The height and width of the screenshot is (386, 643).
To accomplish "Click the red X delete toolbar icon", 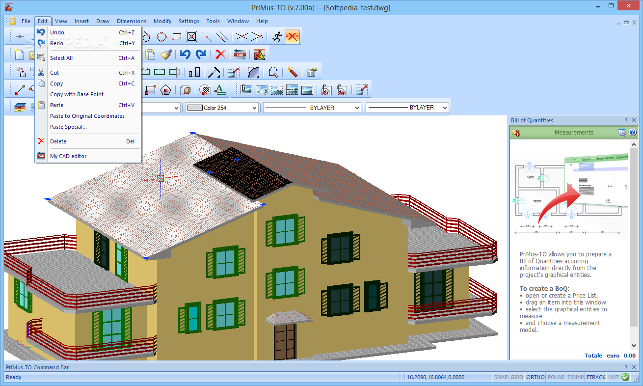I will (220, 55).
